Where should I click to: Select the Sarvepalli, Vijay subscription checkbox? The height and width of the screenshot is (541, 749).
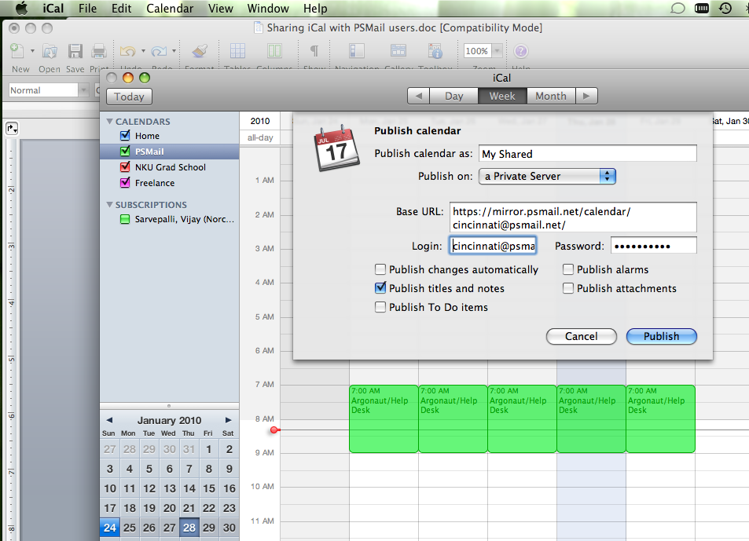coord(125,219)
